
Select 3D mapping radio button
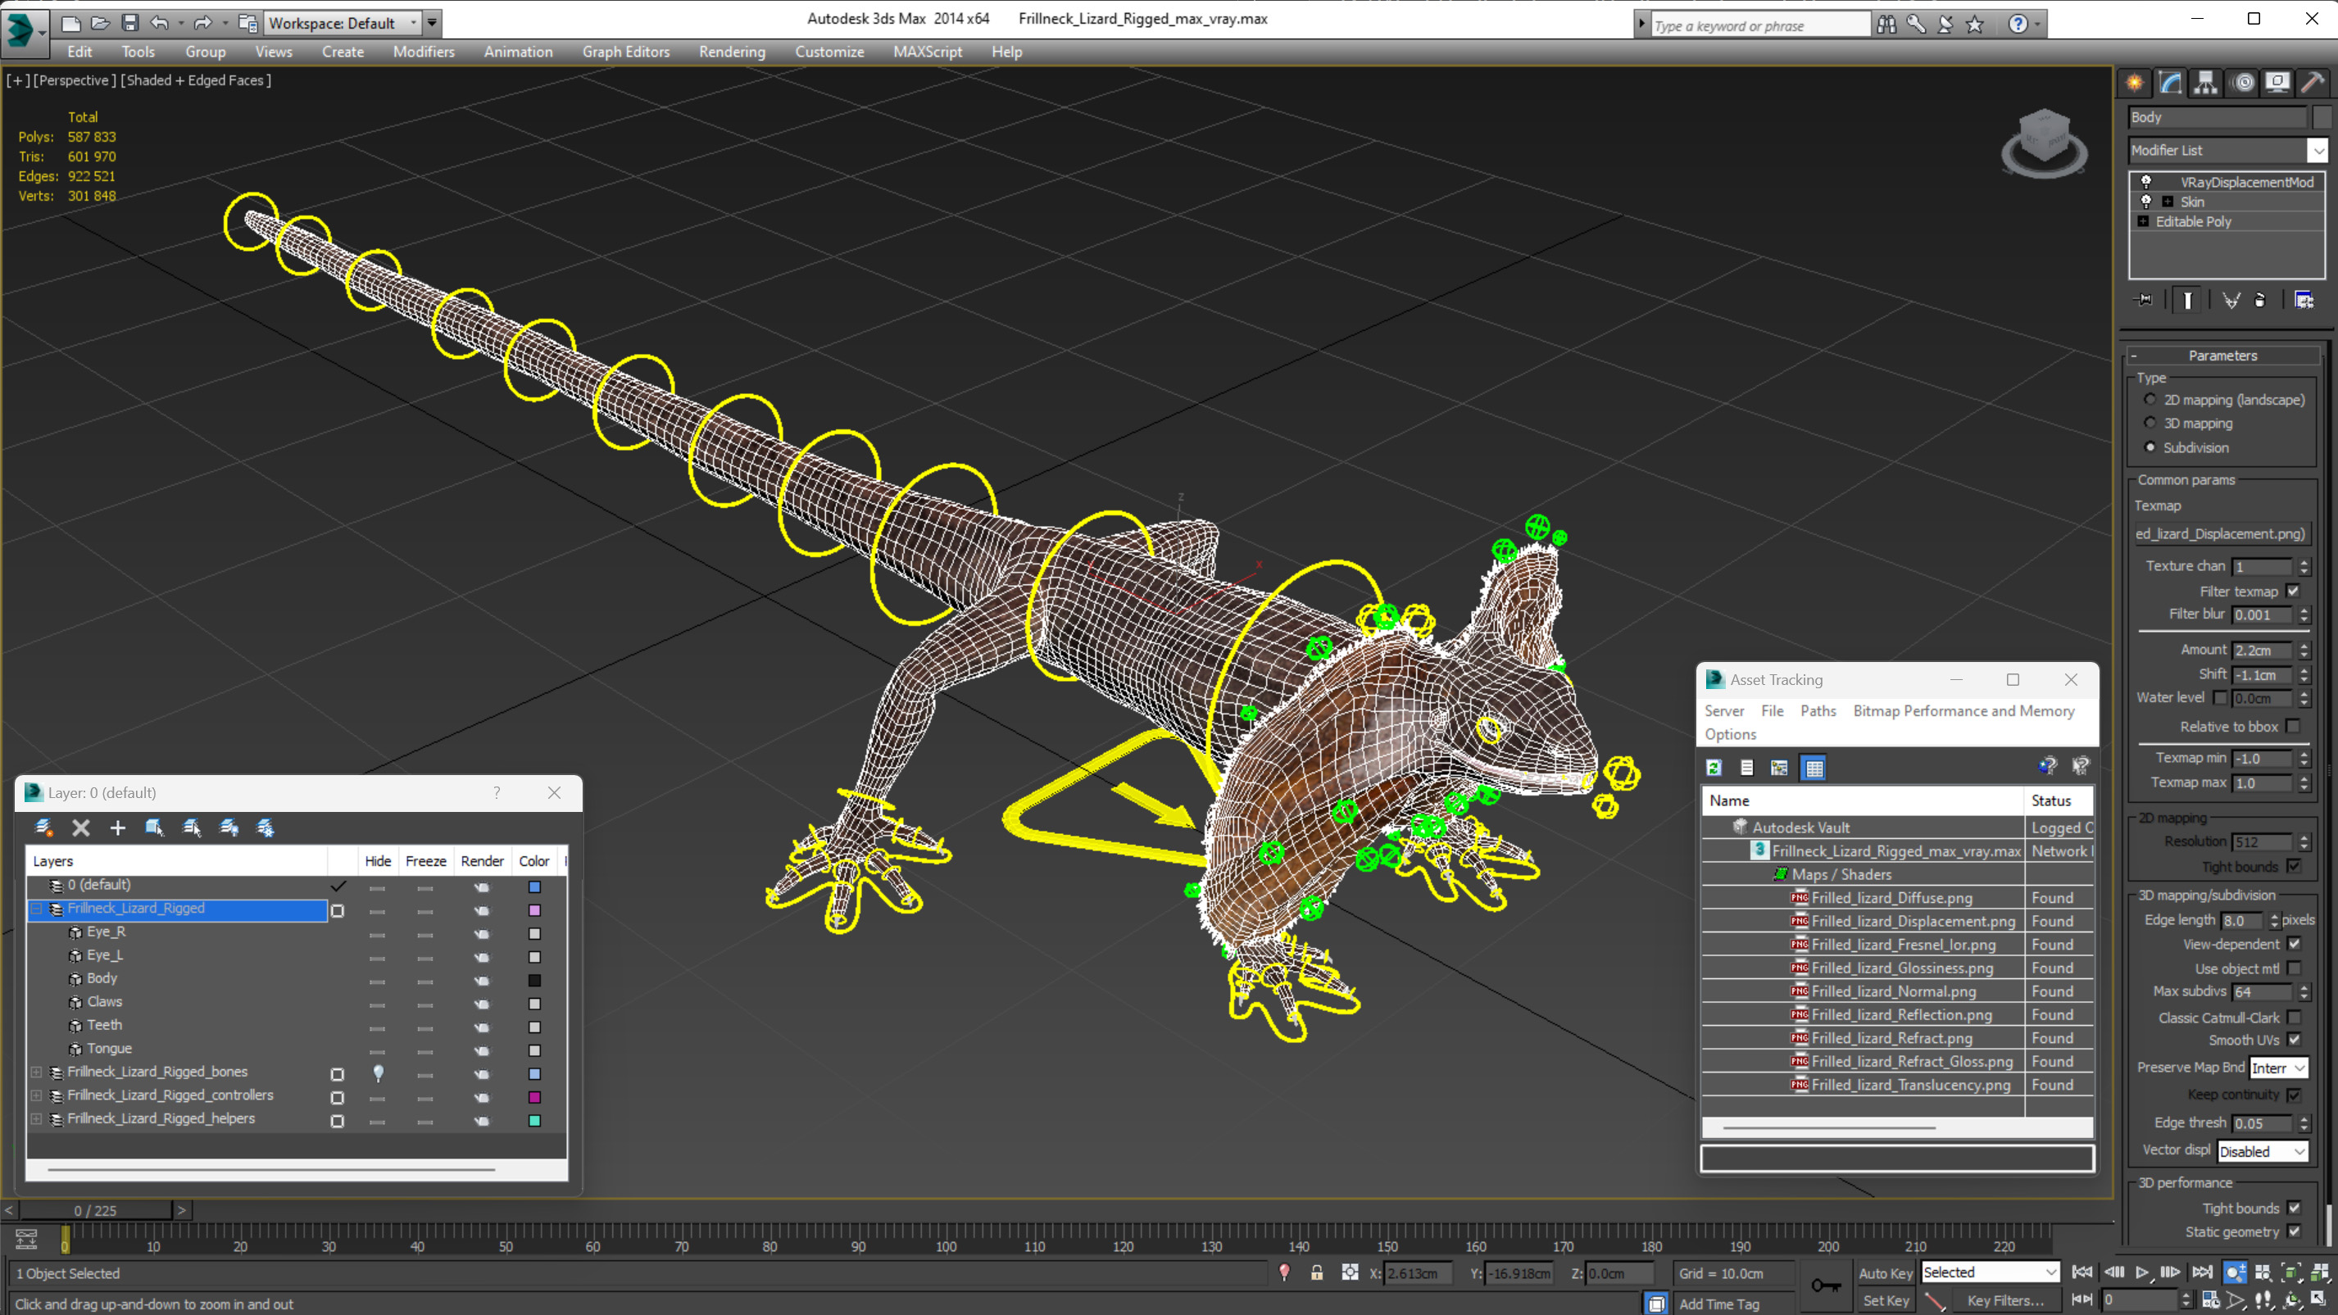[x=2150, y=423]
